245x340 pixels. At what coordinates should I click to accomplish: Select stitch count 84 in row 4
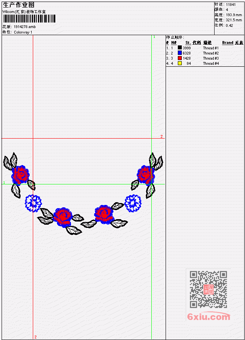point(189,64)
